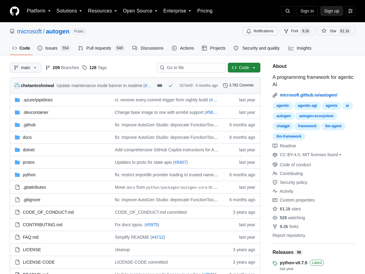The image size is (365, 274).
Task: Expand the Resources navigation menu
Action: click(x=103, y=11)
